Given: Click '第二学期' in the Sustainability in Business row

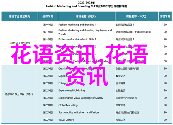Looking at the screenshot, I should (48, 112).
